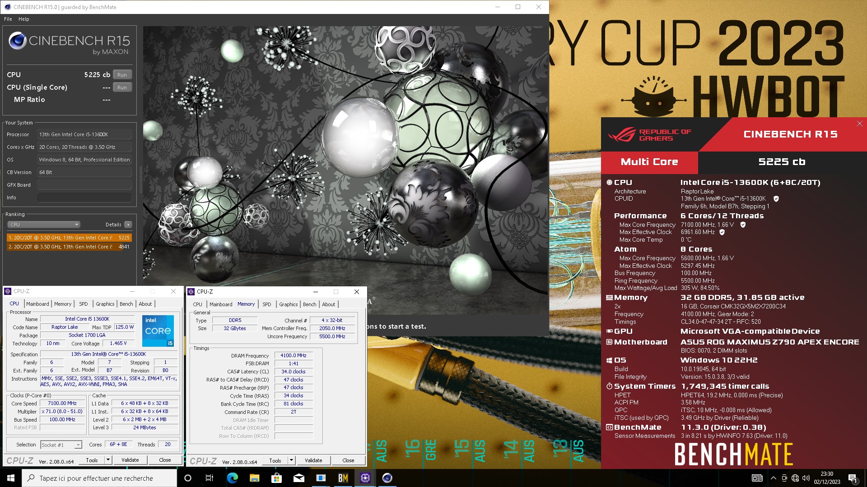Click Validate in left CPU-Z window
Viewport: 867px width, 487px height.
(x=130, y=460)
